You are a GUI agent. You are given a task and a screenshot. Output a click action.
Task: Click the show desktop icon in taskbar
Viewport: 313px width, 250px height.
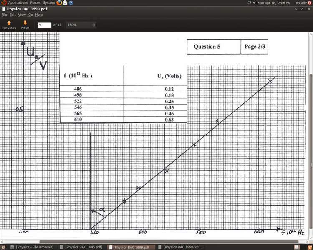(x=3, y=247)
